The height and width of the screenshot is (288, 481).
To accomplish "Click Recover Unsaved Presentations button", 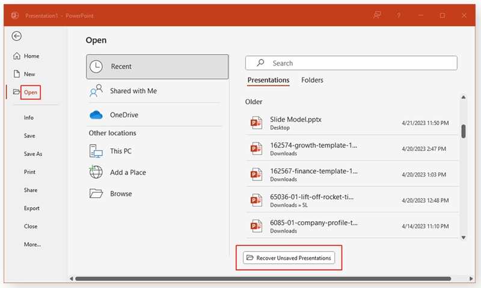I will tap(289, 257).
